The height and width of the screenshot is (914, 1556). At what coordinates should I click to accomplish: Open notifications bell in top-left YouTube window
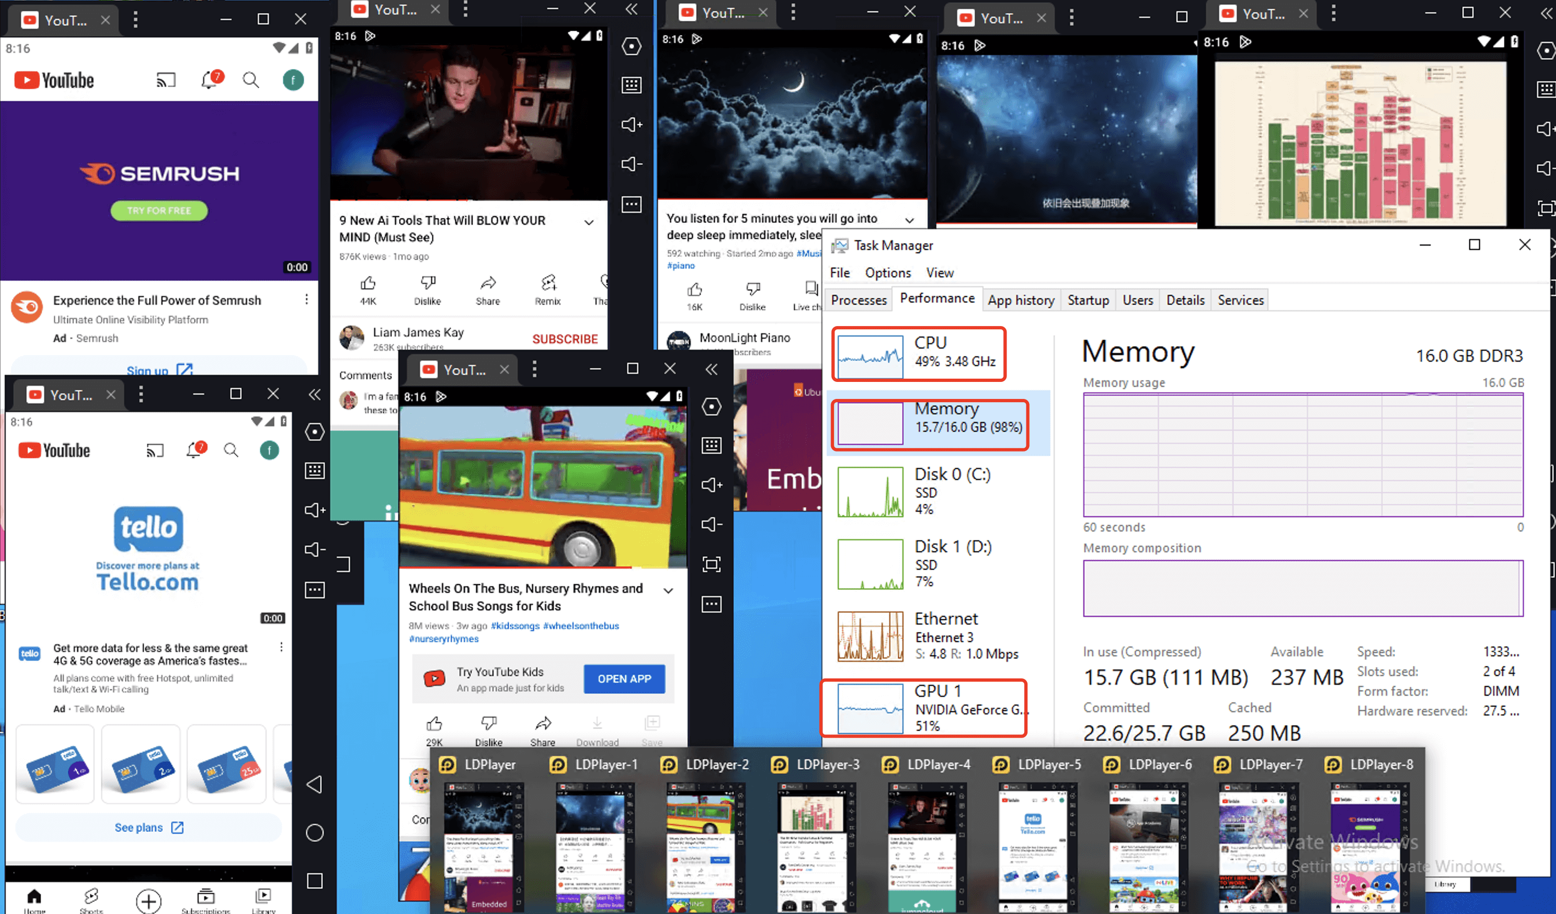[x=209, y=80]
